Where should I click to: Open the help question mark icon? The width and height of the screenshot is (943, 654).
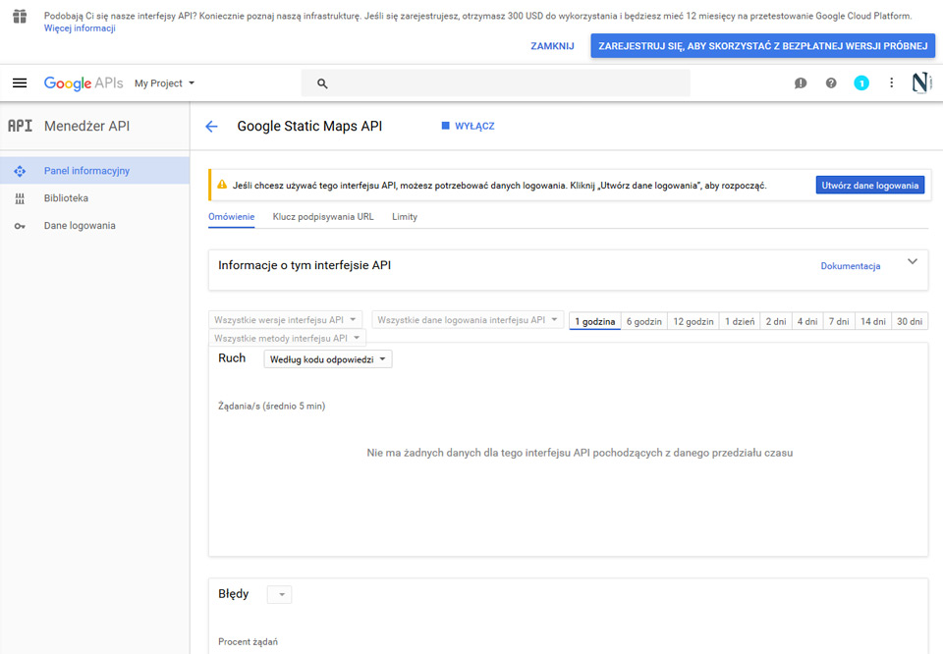pos(831,82)
